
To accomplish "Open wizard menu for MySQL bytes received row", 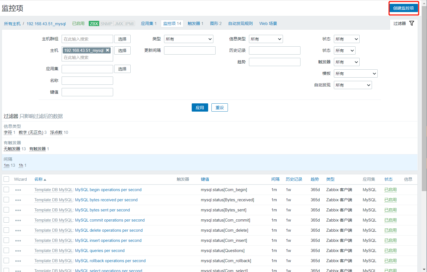I will click(x=18, y=200).
